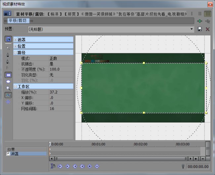Toggle the sync cursor button in keyframe bar
The image size is (215, 175).
coord(53,166)
